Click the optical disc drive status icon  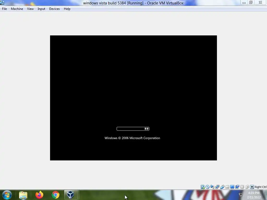(x=207, y=187)
